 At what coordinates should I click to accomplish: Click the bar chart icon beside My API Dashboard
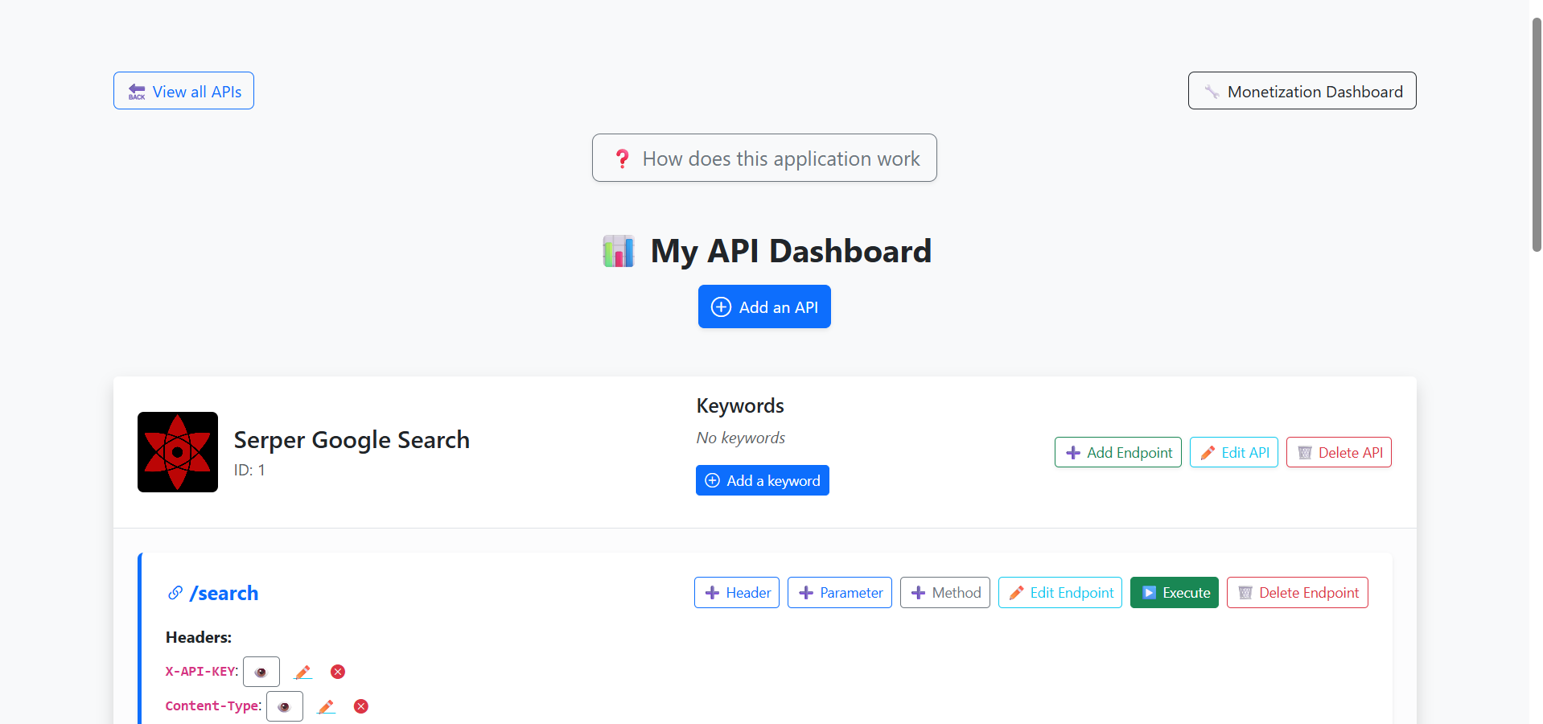click(619, 251)
